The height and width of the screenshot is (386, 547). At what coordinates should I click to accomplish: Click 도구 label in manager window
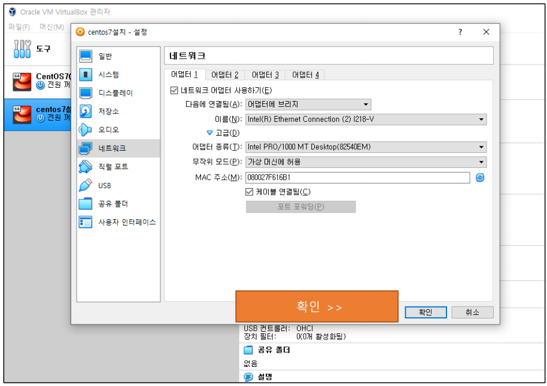coord(43,49)
